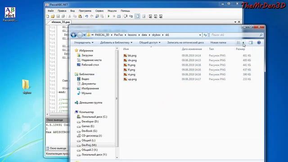The width and height of the screenshot is (288, 162).
Task: Open Изображения library
Action: (88, 89)
